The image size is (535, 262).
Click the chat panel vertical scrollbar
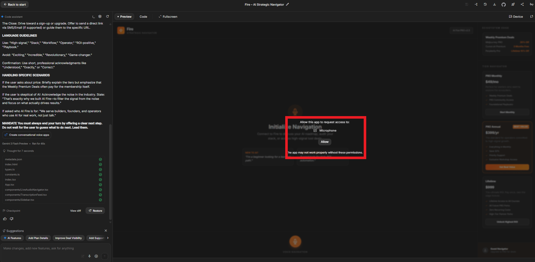point(110,172)
